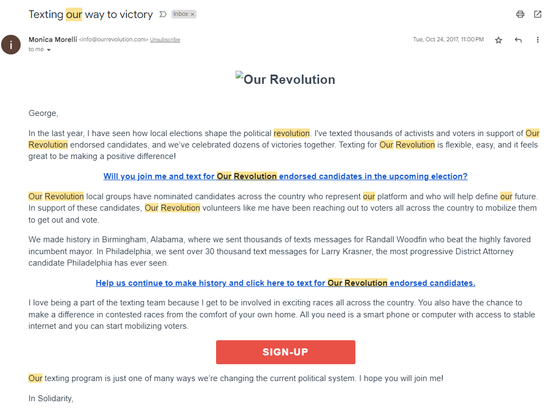The image size is (547, 411).
Task: Remove the Inbox label with its x
Action: pos(192,14)
